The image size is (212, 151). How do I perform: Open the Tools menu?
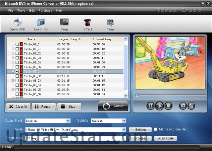pyautogui.click(x=21, y=11)
